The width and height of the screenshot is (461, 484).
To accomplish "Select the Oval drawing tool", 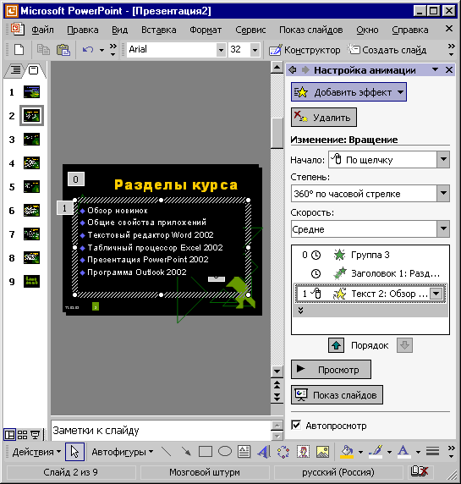I will coord(225,452).
